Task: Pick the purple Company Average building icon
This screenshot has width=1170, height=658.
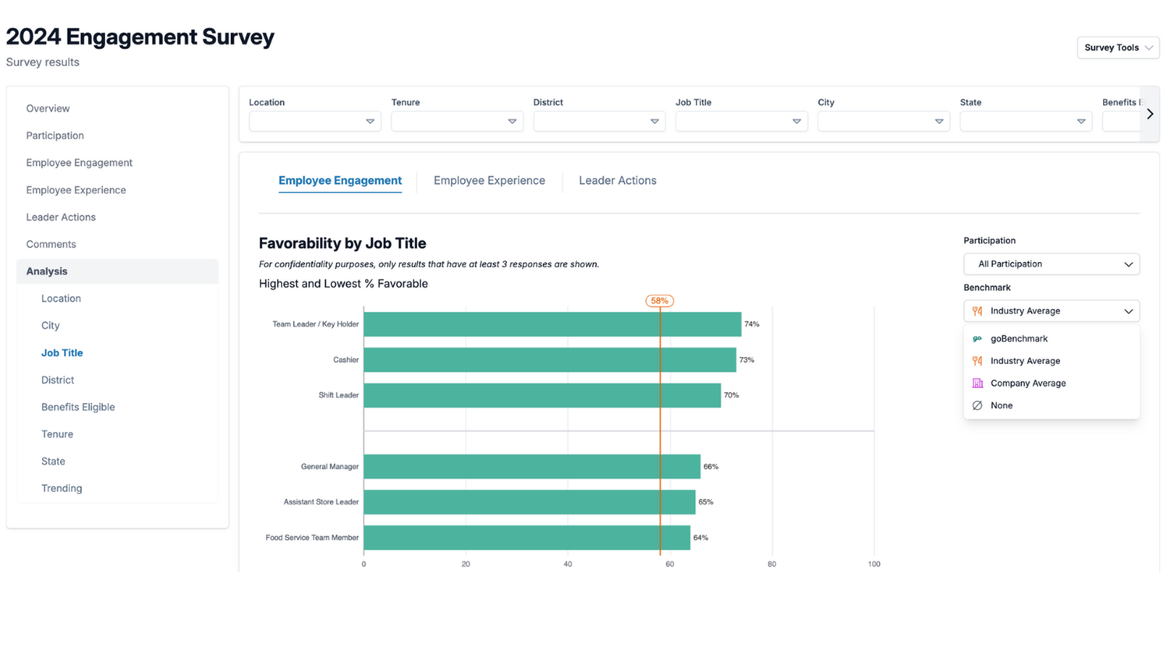Action: coord(977,383)
